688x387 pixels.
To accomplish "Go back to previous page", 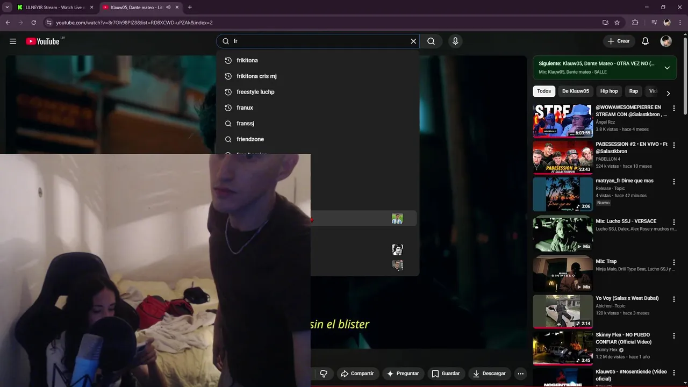I will tap(8, 23).
